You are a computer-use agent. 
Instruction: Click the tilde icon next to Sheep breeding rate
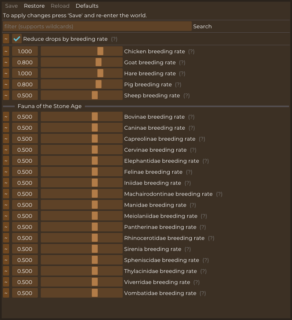click(x=6, y=95)
